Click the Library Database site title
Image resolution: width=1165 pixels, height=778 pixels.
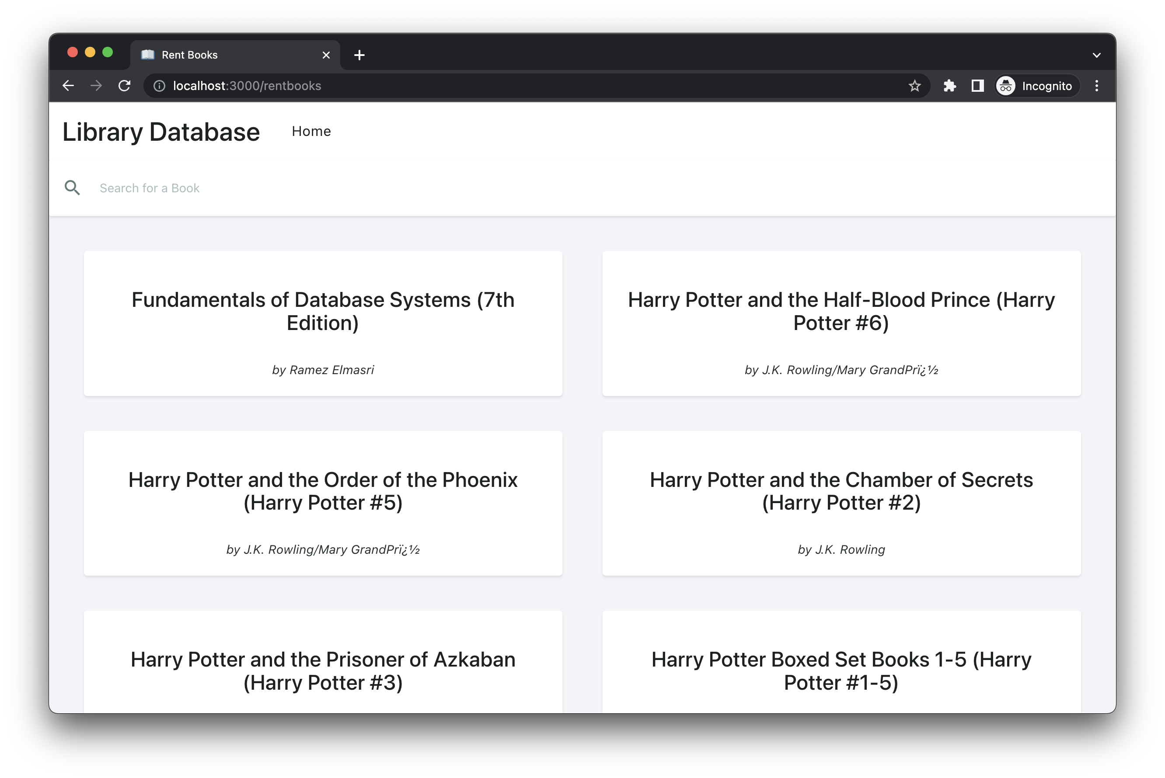(x=161, y=132)
